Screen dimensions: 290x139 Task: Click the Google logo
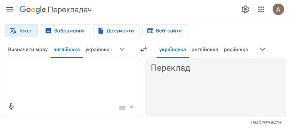33,10
